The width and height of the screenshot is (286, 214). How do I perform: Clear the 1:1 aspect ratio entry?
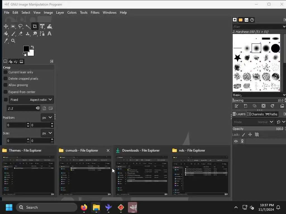coord(38,108)
